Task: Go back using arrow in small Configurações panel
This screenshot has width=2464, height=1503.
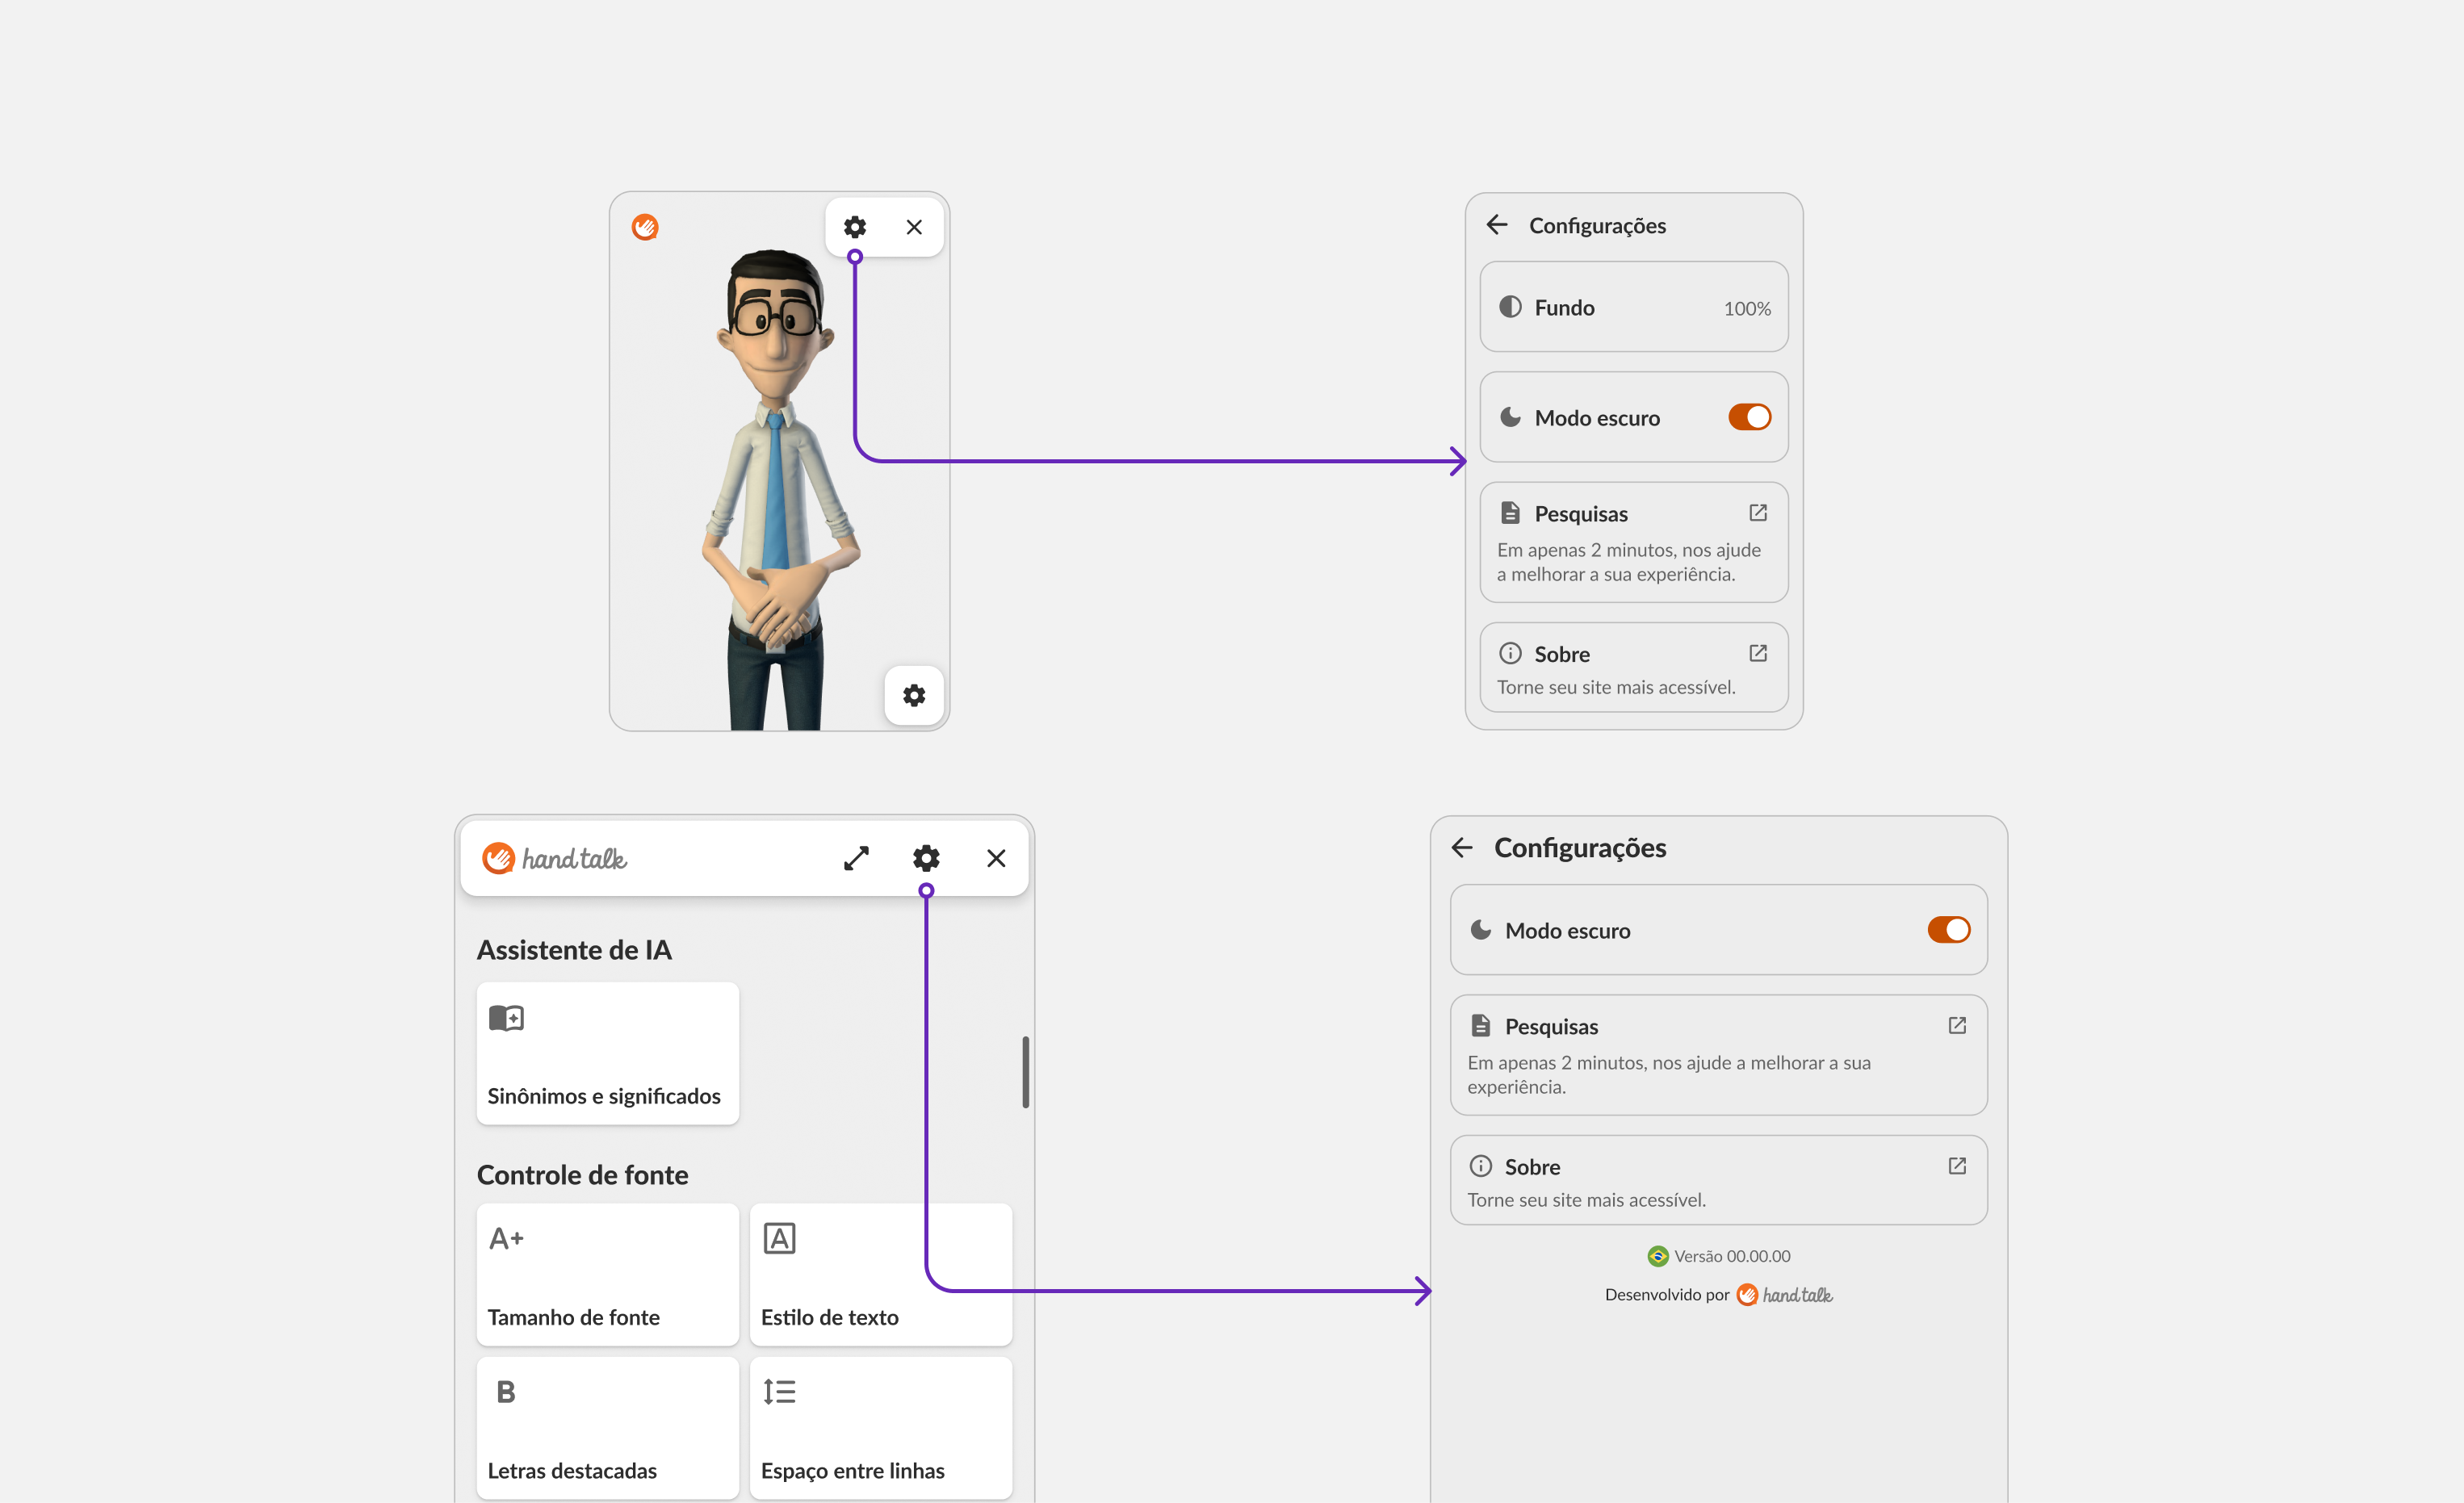Action: tap(1496, 225)
